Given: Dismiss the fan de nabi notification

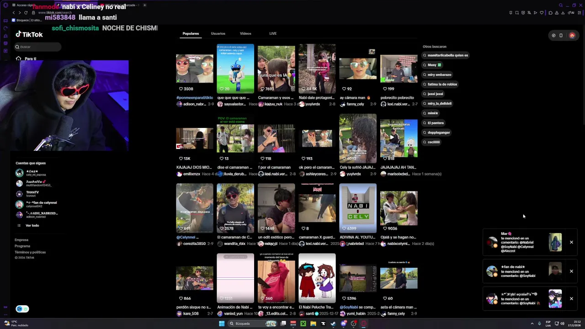Looking at the screenshot, I should coord(571,271).
